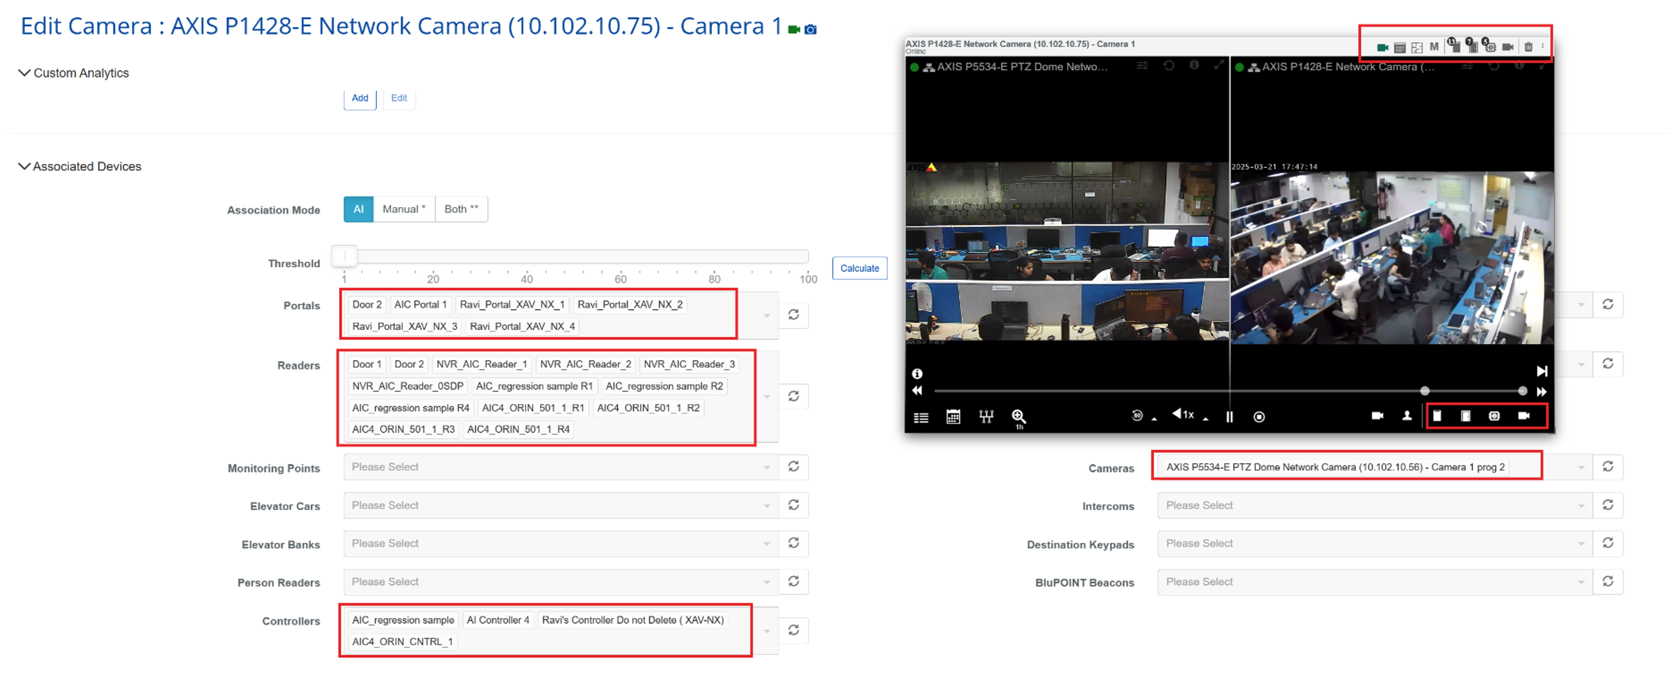Select the Both association mode option
Screen dimensions: 1671x688
461,209
